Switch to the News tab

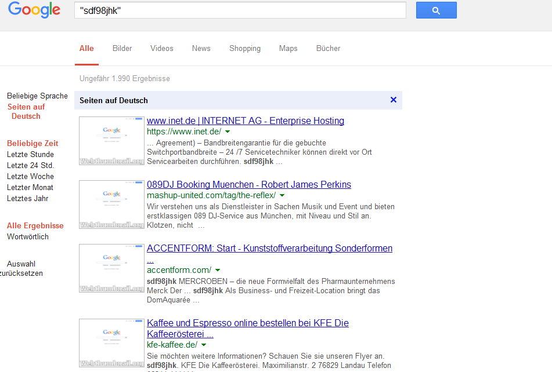click(x=201, y=49)
